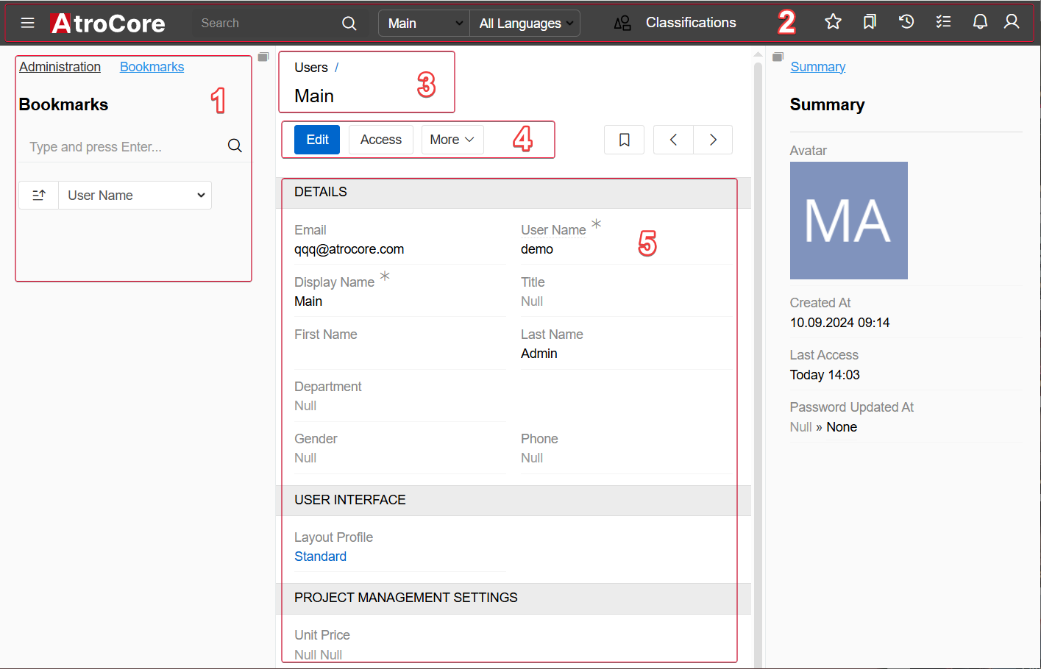Expand the All Languages dropdown
Viewport: 1041px width, 669px height.
coord(525,24)
